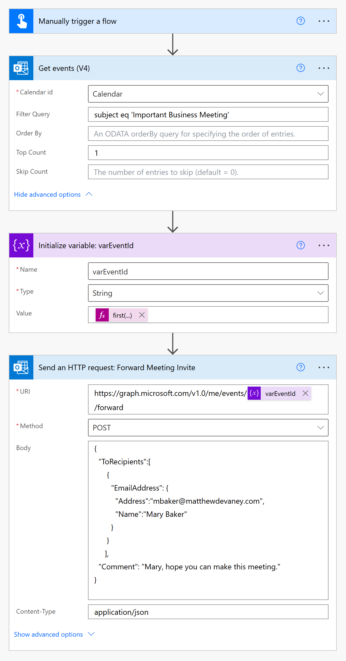The image size is (346, 661).
Task: Click the Outlook icon on Get events
Action: [21, 68]
